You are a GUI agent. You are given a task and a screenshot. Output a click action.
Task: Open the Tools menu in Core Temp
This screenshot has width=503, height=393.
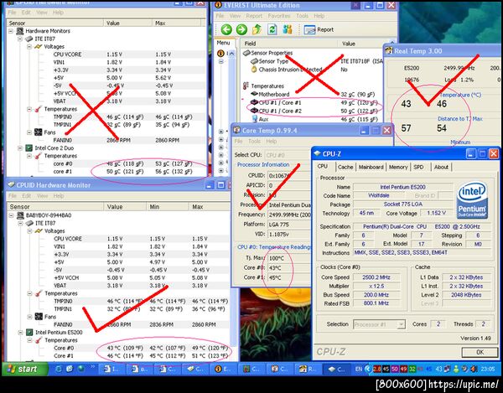point(254,141)
